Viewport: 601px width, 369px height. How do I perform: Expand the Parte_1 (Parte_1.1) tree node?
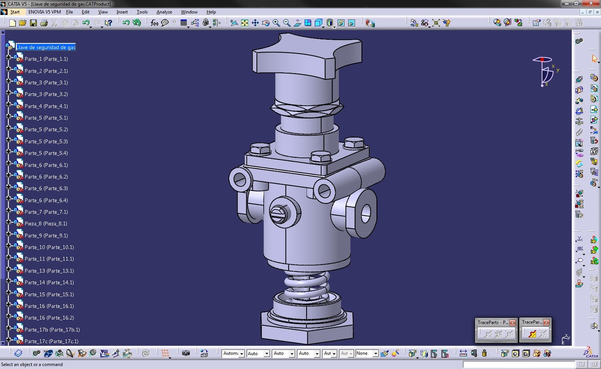pos(8,57)
